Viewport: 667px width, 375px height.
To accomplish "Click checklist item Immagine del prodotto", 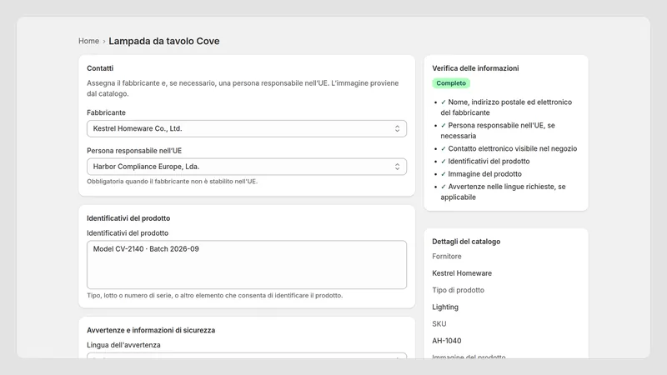I will [481, 174].
